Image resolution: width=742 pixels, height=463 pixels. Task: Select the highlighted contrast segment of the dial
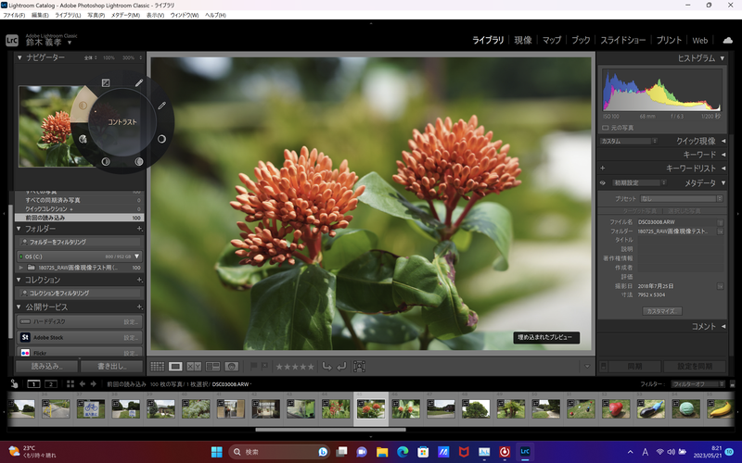[x=83, y=106]
